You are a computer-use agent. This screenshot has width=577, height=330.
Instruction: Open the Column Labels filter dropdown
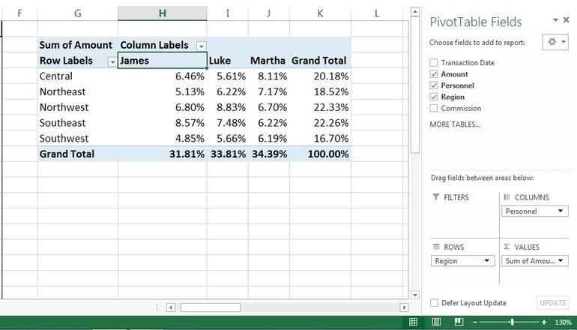[x=201, y=46]
